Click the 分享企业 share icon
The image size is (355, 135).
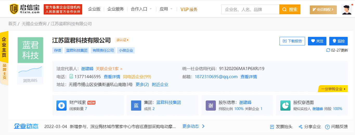(301, 127)
